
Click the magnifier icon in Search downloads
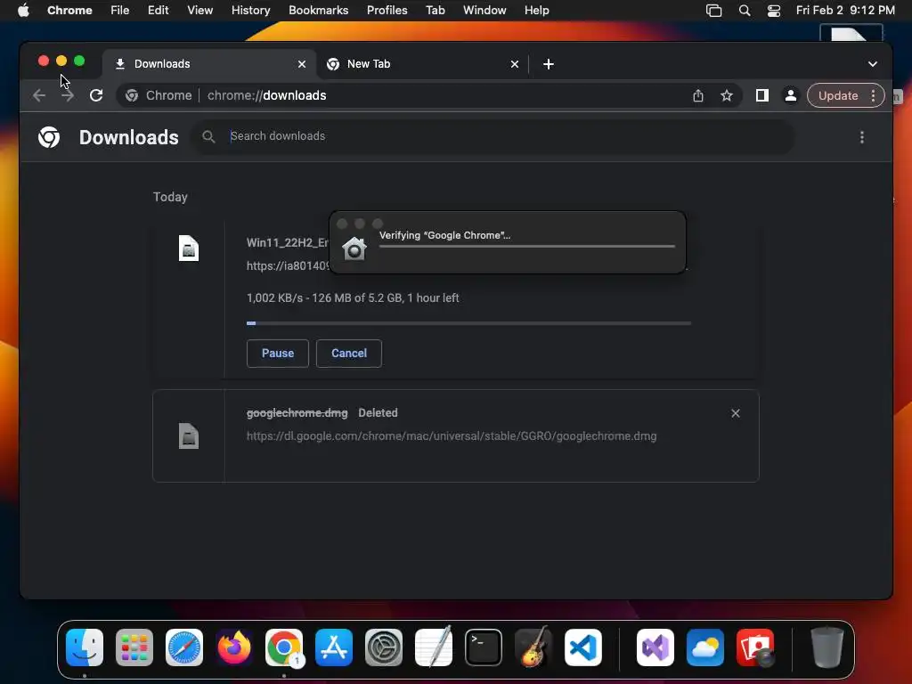(208, 136)
